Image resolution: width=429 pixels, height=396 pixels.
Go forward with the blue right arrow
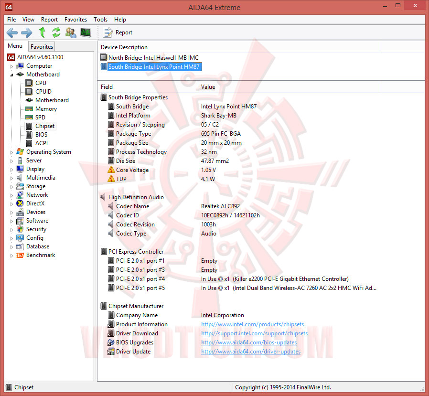[x=27, y=32]
